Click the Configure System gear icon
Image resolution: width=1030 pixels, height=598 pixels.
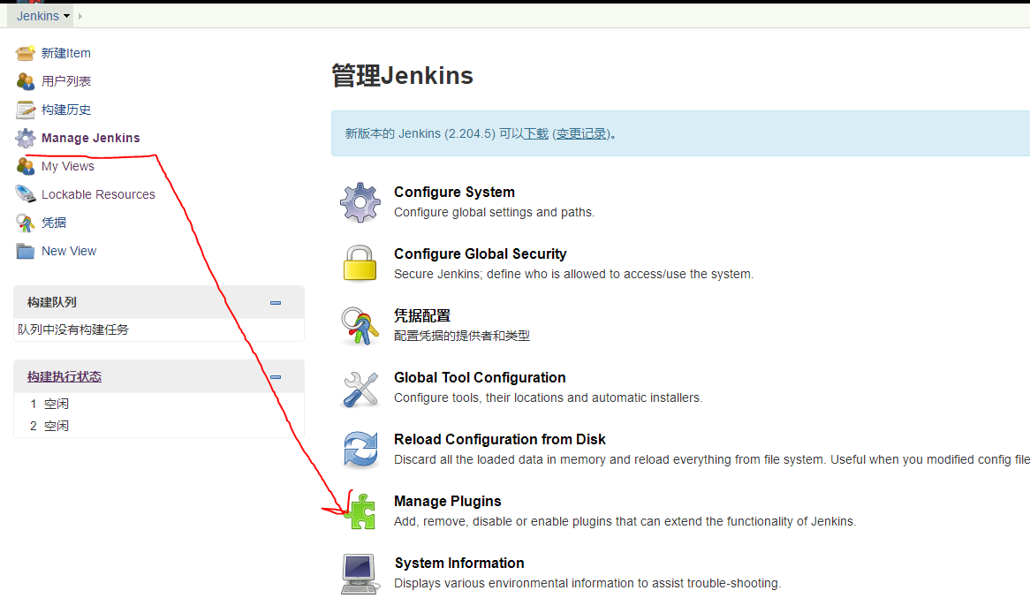pos(360,202)
